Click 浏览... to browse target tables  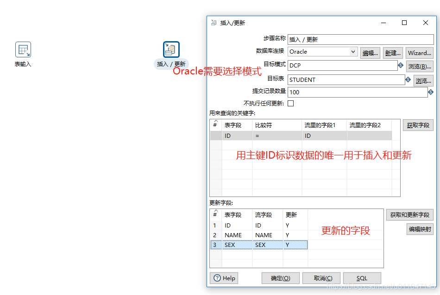coord(423,80)
